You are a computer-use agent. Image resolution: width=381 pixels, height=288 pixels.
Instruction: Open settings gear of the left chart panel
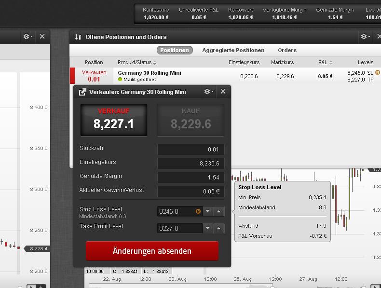[x=27, y=37]
